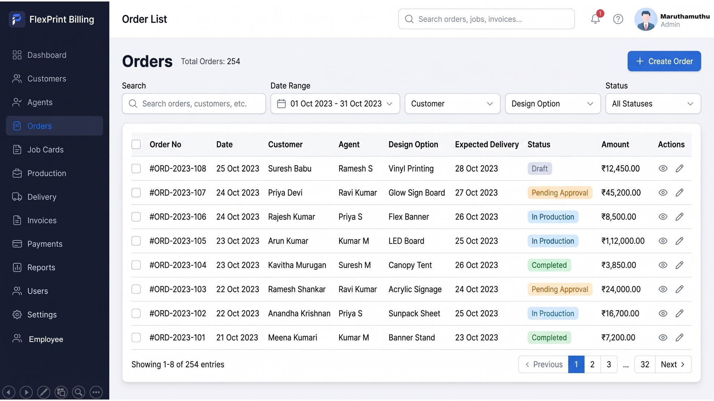Edit order #ORD-2023-101 pencil icon
The image size is (714, 401).
coord(679,338)
